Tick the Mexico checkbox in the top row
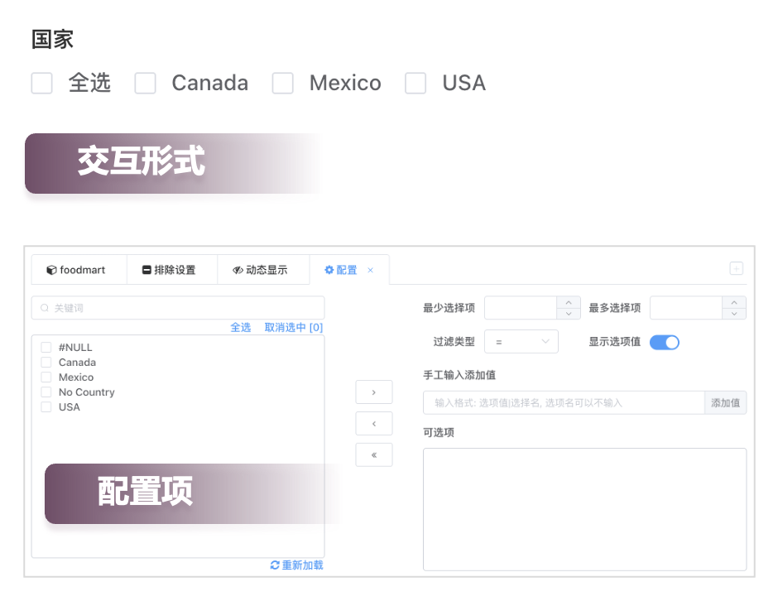Viewport: 778px width, 601px height. pyautogui.click(x=283, y=83)
